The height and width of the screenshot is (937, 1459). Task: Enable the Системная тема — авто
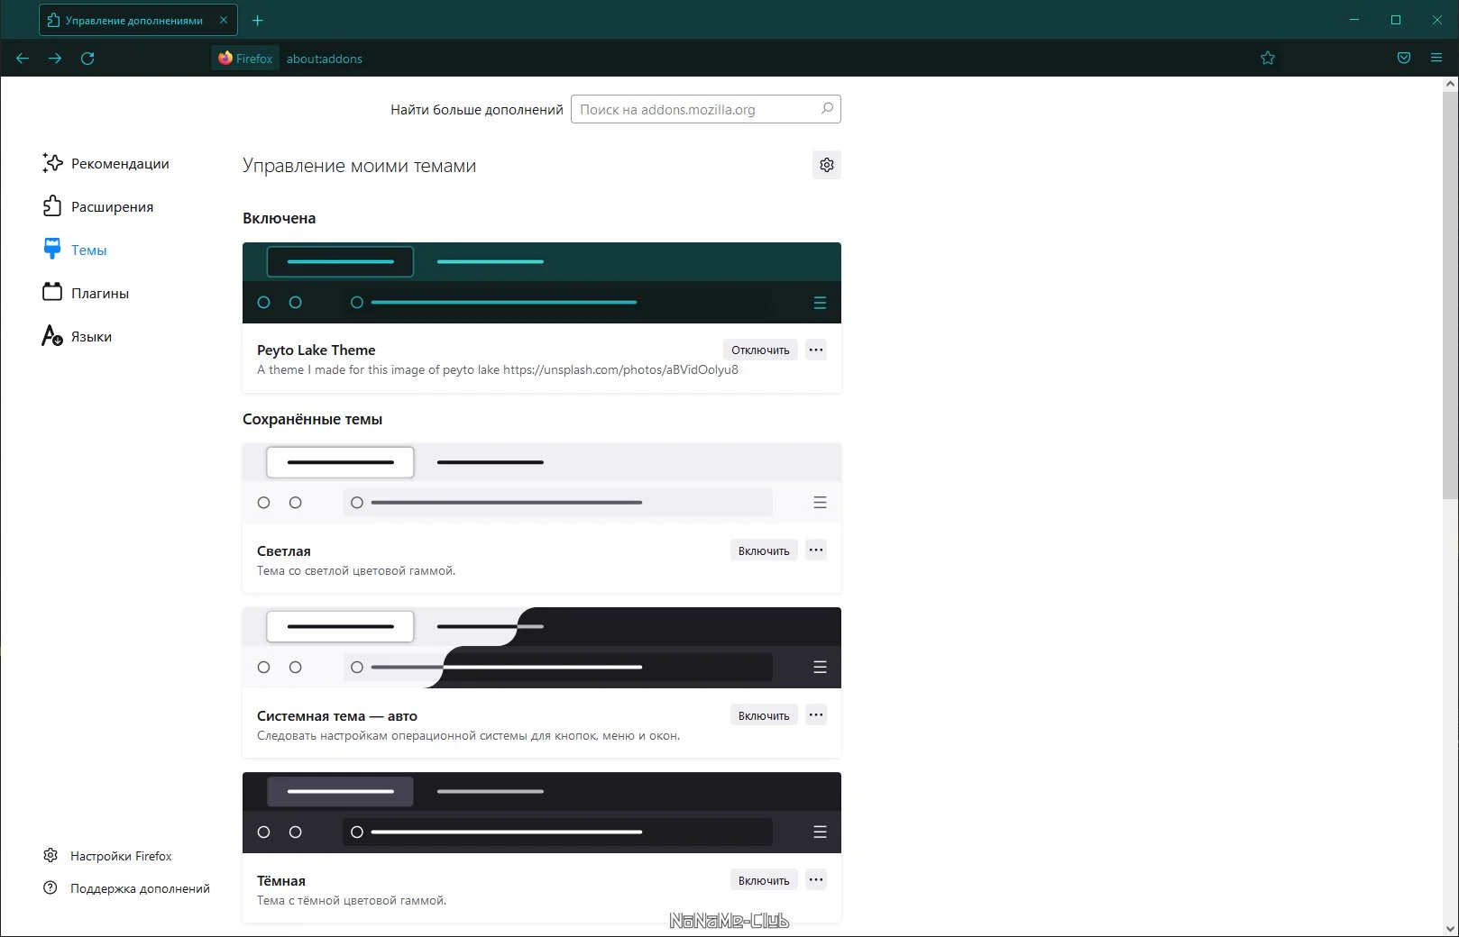click(764, 715)
